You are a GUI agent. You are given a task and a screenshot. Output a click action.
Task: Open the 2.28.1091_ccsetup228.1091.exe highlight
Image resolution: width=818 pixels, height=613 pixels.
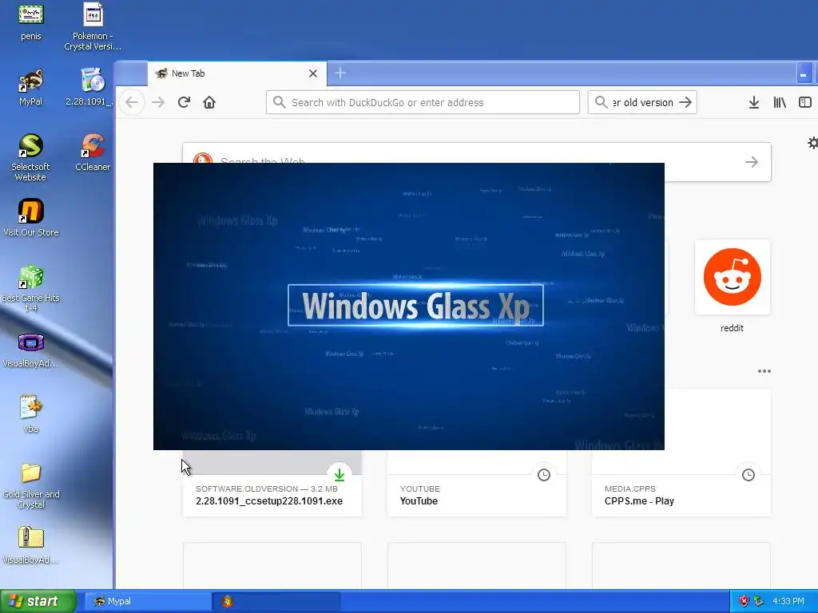(272, 483)
